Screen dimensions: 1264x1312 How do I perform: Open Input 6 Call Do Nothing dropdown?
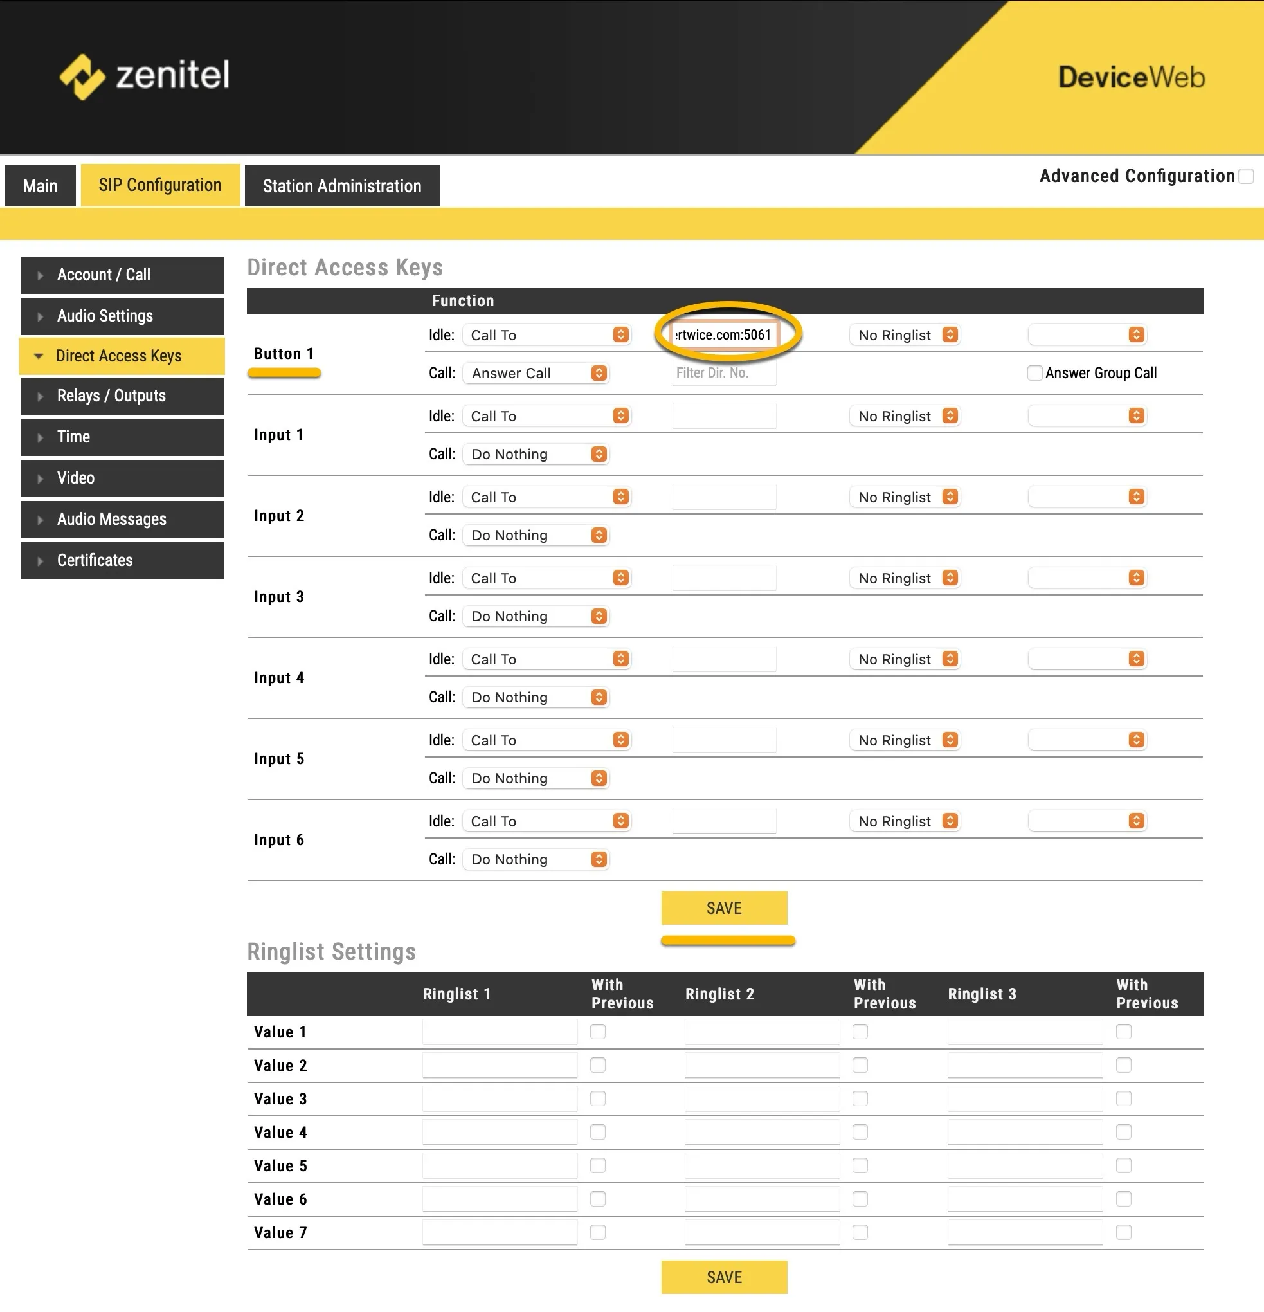[536, 859]
